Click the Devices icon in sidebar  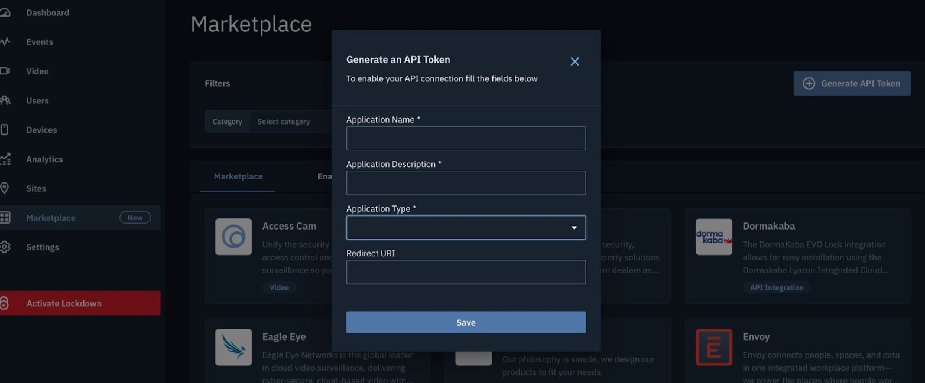[5, 130]
